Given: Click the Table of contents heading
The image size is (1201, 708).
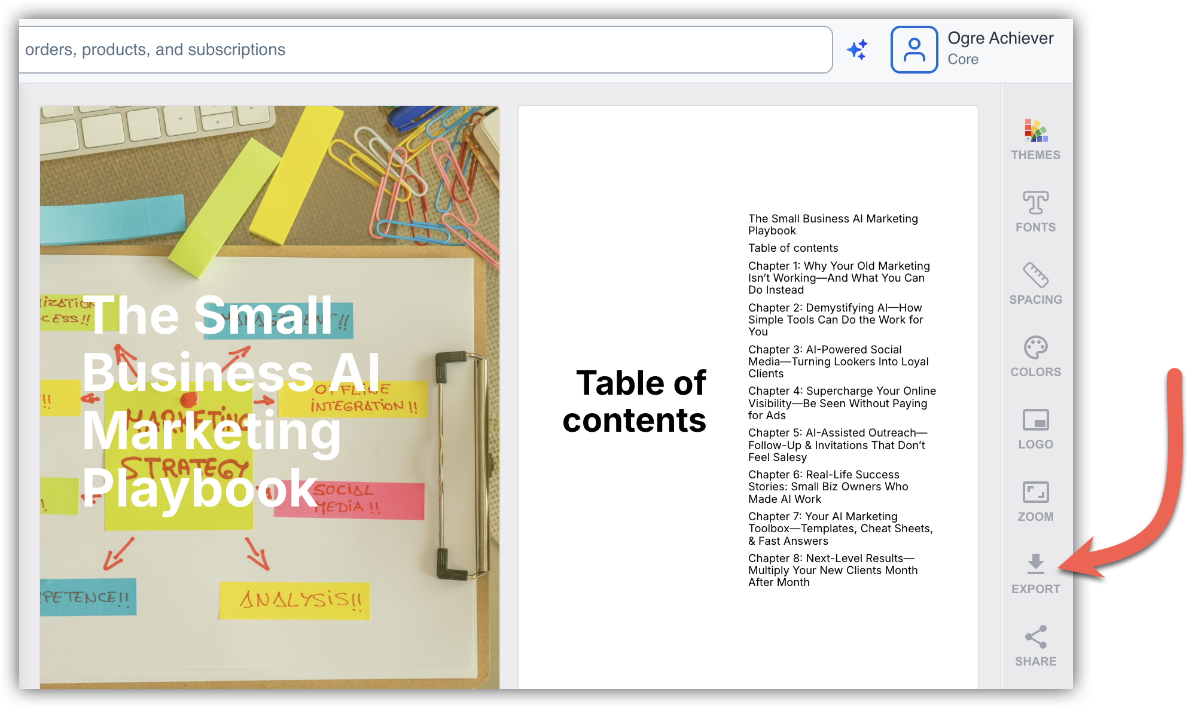Looking at the screenshot, I should (x=635, y=401).
